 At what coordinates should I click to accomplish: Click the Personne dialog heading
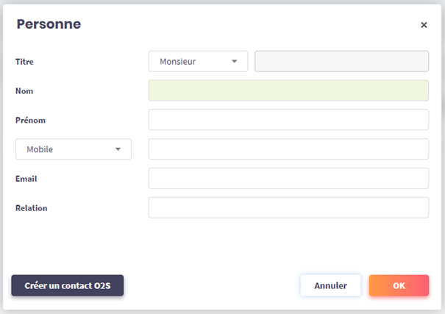[49, 24]
